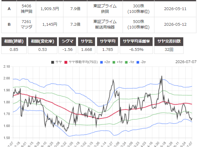This screenshot has width=197, height=147.
Task: Toggle the blue +2σ legend swatch
Action: (101, 62)
